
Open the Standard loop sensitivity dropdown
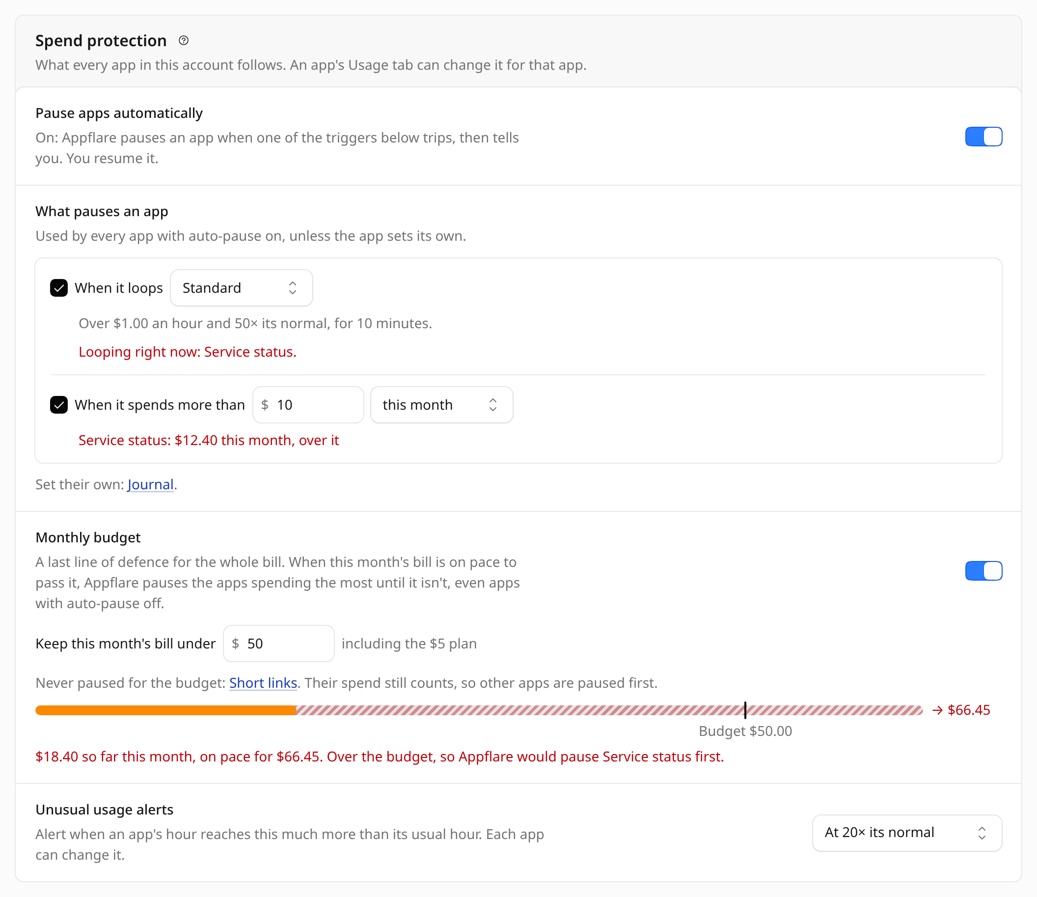[241, 288]
